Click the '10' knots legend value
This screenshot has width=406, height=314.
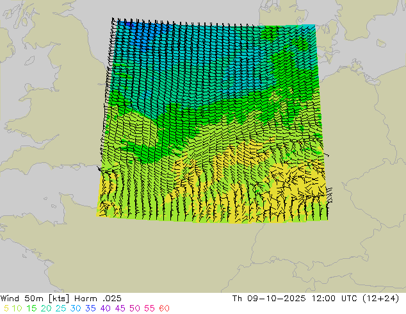pos(17,308)
